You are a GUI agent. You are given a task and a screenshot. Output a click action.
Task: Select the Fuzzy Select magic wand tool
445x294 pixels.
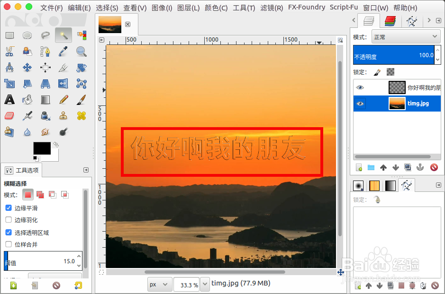(64, 35)
